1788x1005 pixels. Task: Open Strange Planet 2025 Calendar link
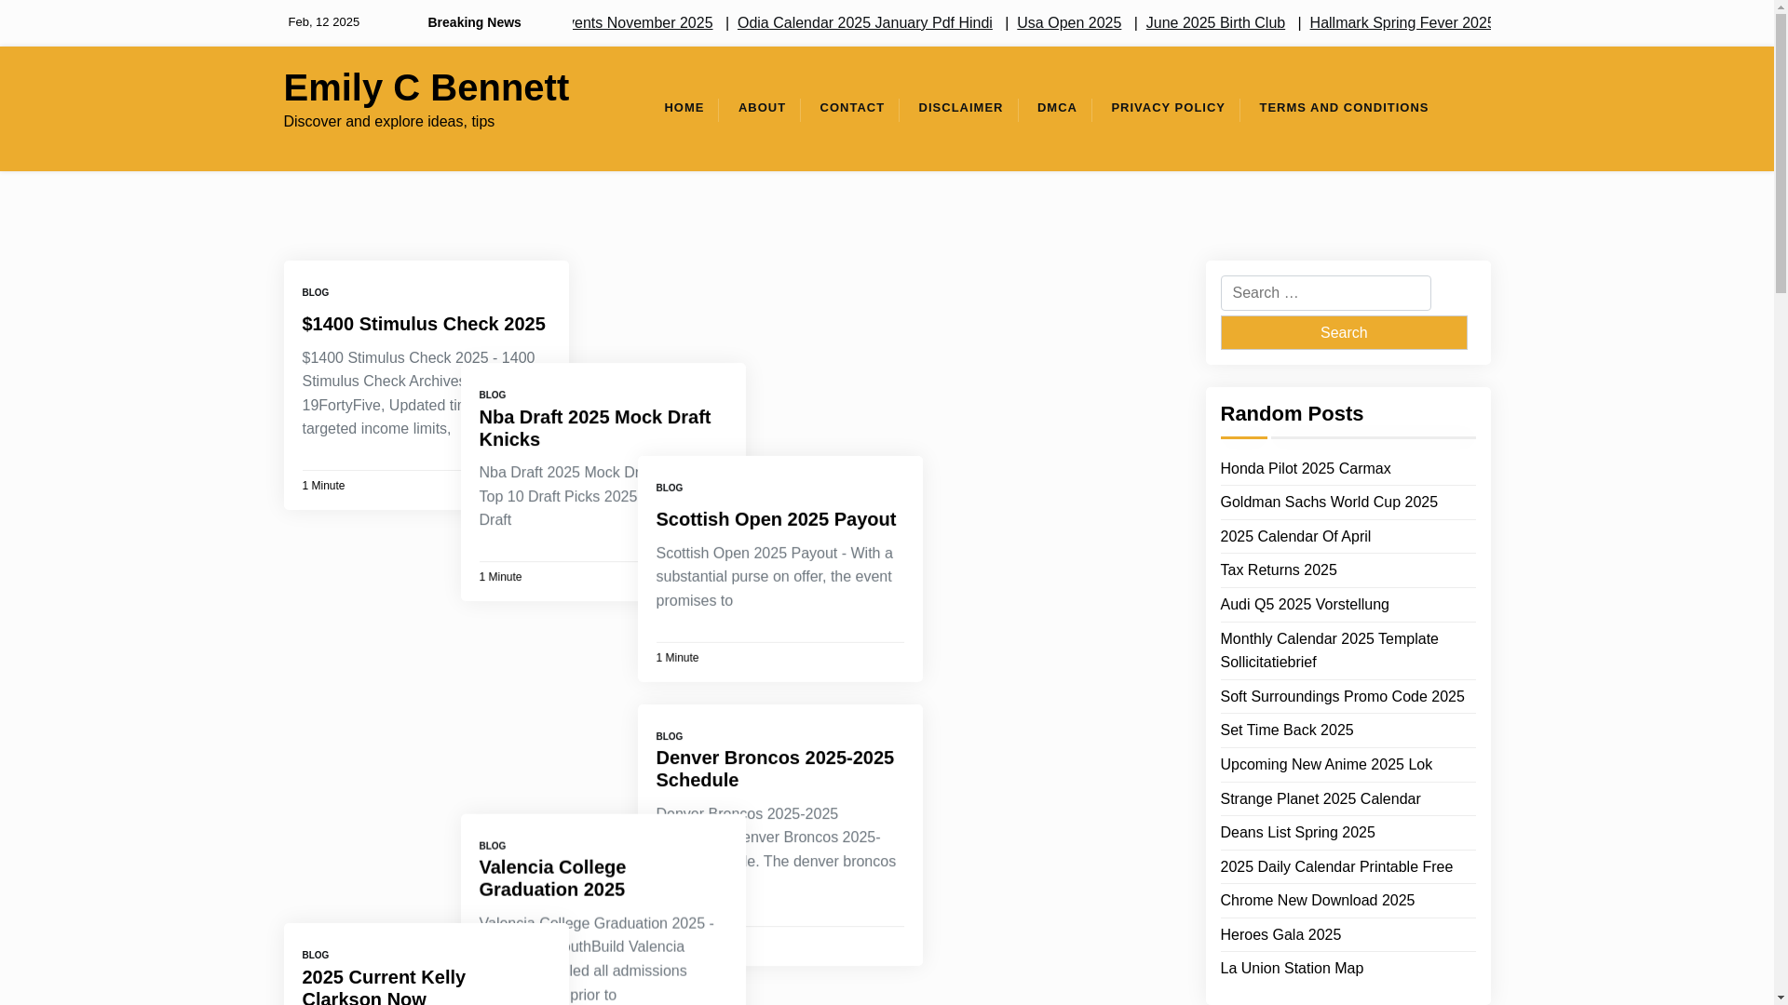(x=1320, y=799)
